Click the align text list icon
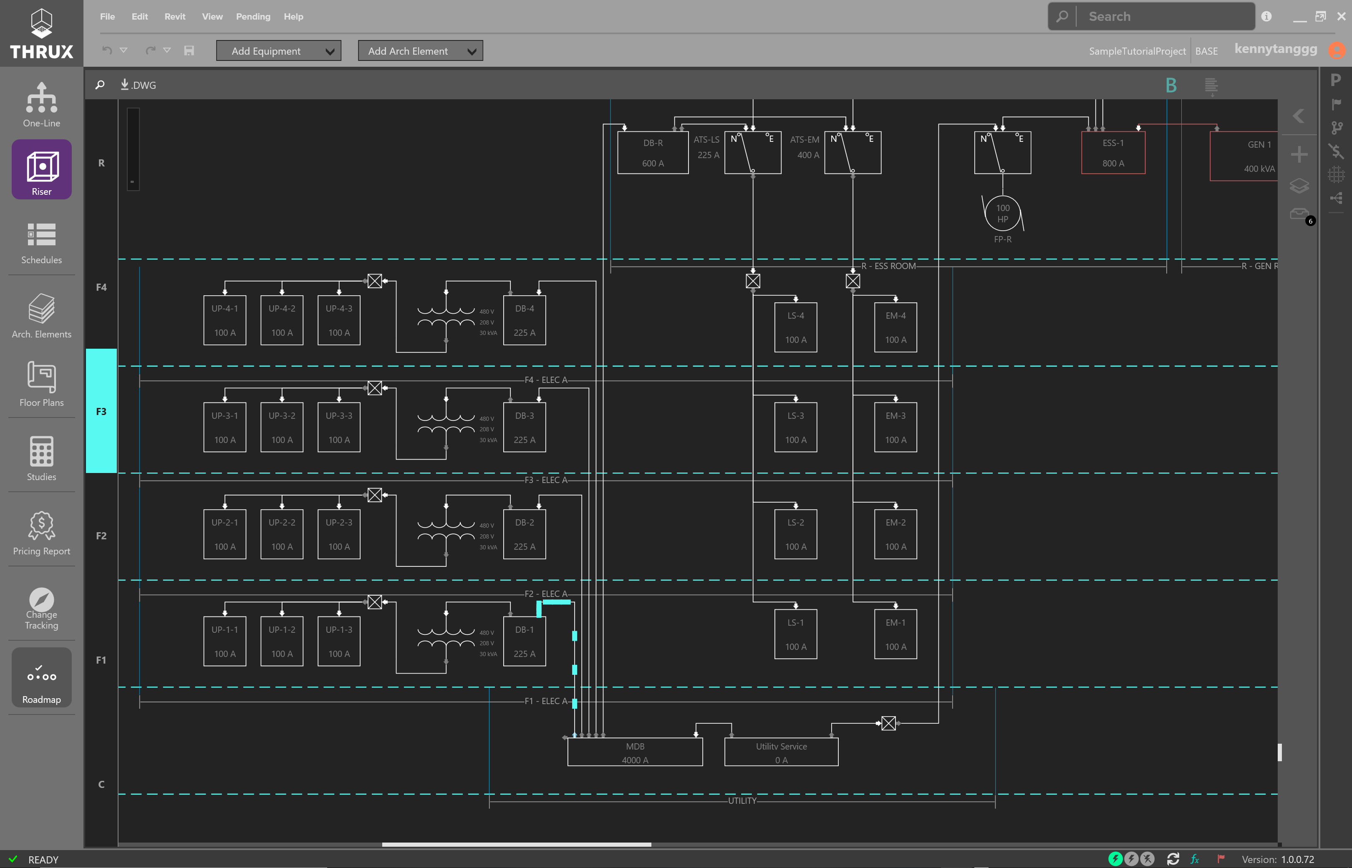The image size is (1352, 868). (1211, 86)
